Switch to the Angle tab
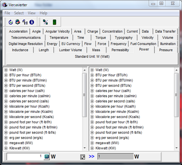 click(x=36, y=31)
